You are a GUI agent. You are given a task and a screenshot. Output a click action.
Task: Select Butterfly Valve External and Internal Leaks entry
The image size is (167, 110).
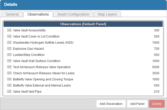click(42, 85)
